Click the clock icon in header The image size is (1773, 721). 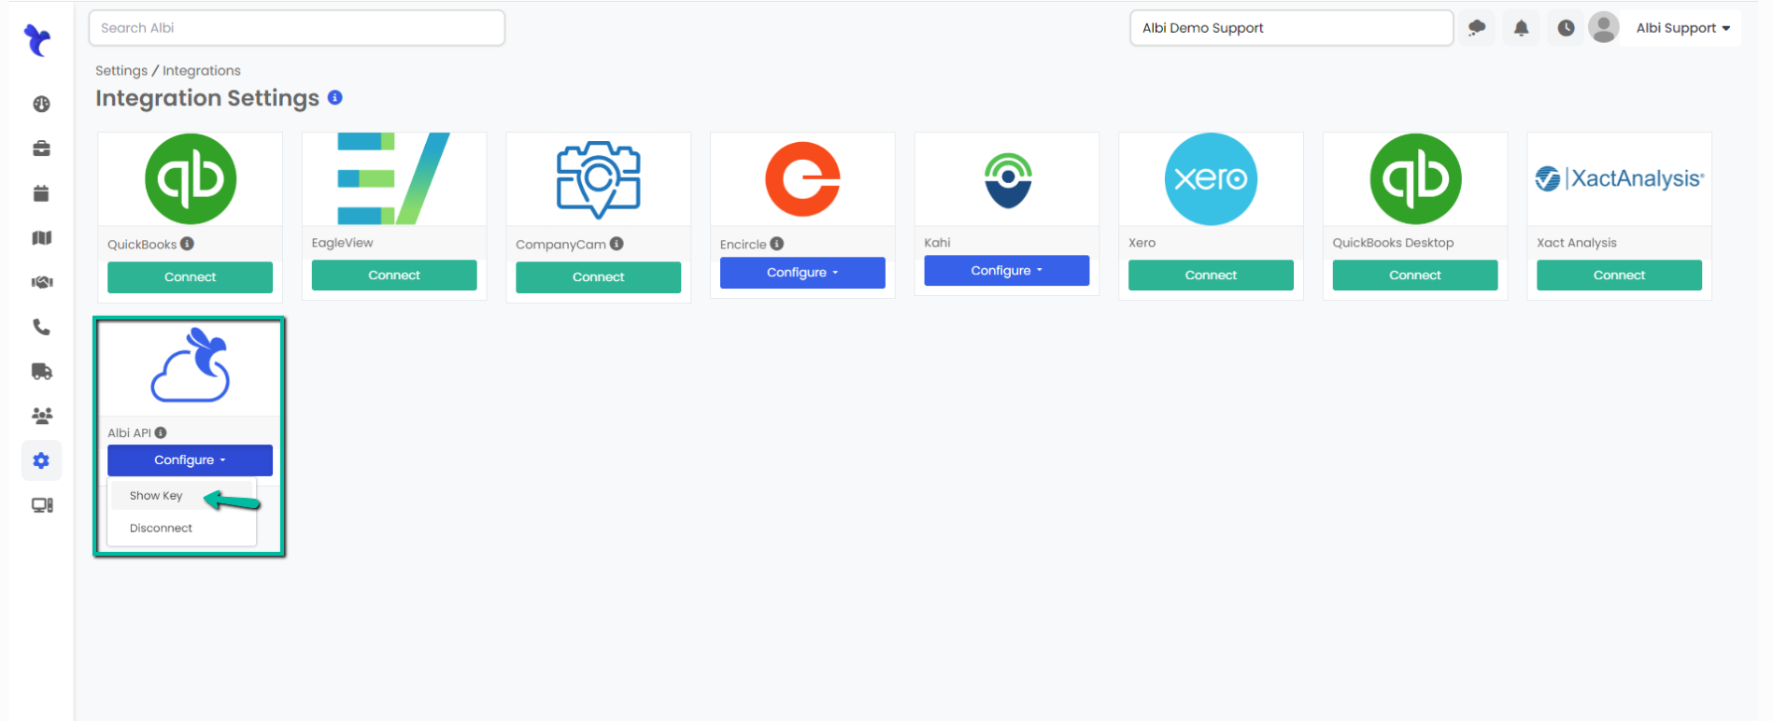[1566, 28]
